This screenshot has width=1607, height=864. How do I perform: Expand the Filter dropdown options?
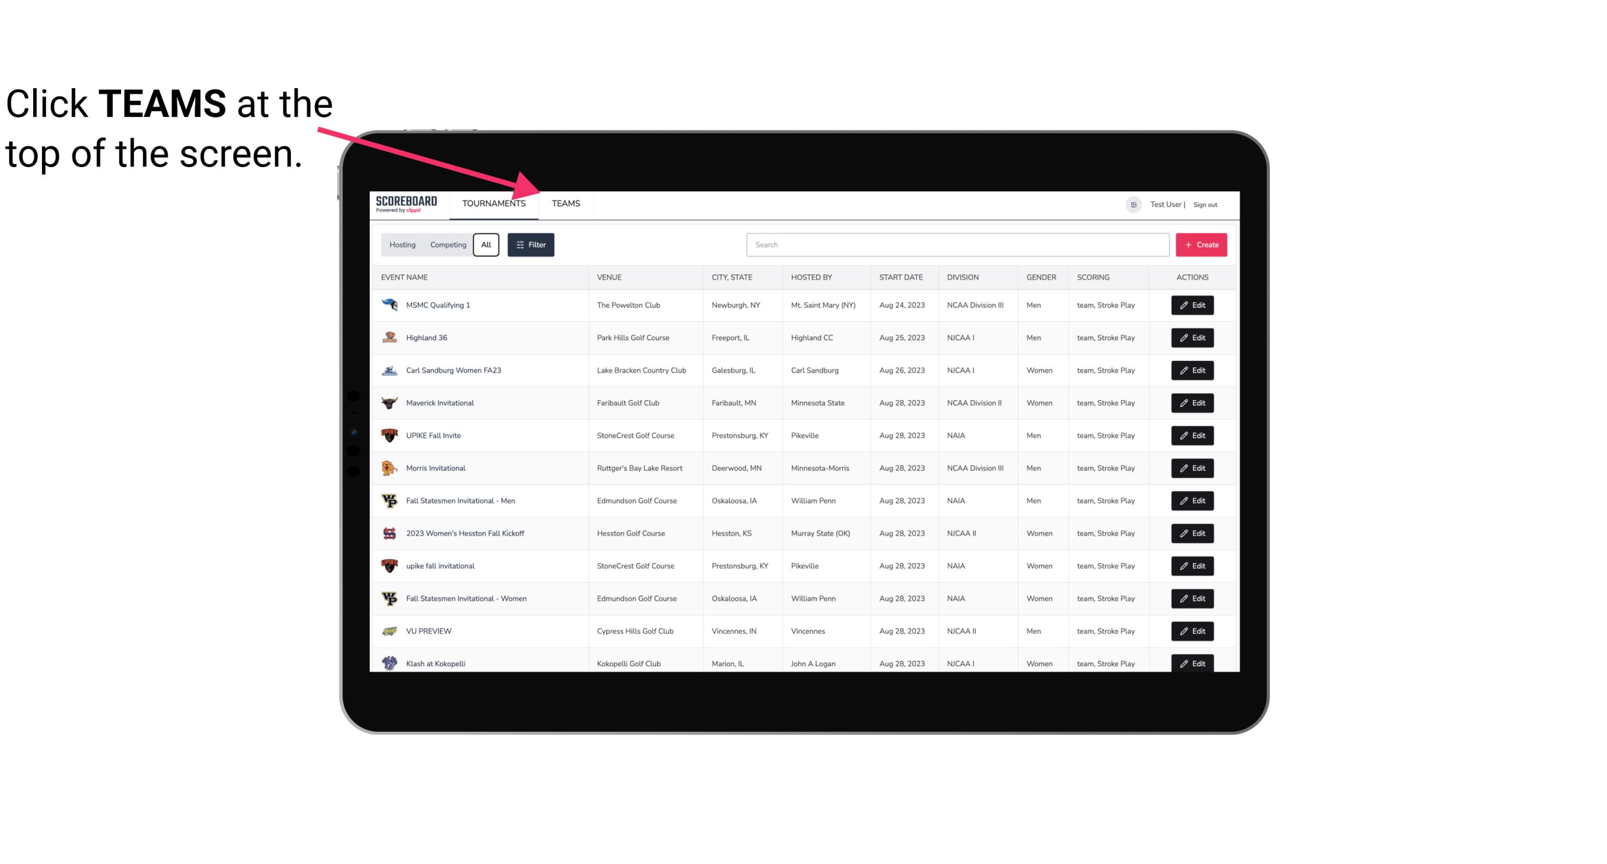point(531,245)
